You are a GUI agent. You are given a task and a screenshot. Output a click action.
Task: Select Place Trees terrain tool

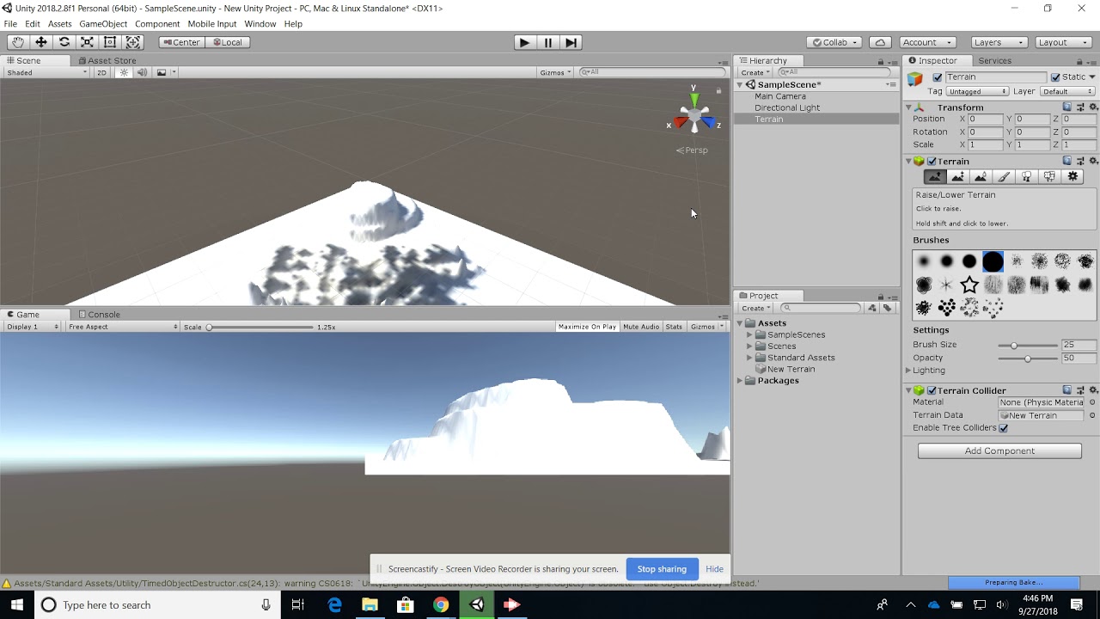click(1026, 176)
